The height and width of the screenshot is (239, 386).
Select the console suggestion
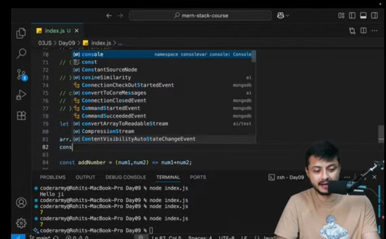[x=163, y=54]
